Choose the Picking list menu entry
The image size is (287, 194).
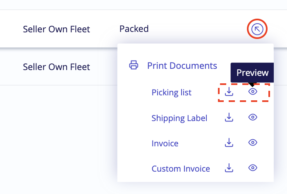(x=172, y=92)
